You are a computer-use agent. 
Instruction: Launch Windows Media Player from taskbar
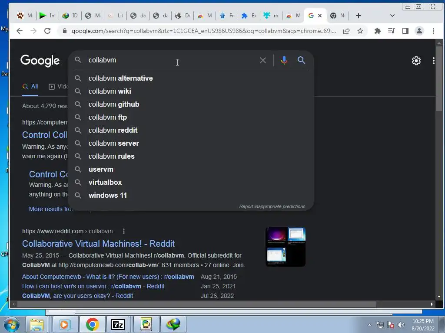(64, 324)
